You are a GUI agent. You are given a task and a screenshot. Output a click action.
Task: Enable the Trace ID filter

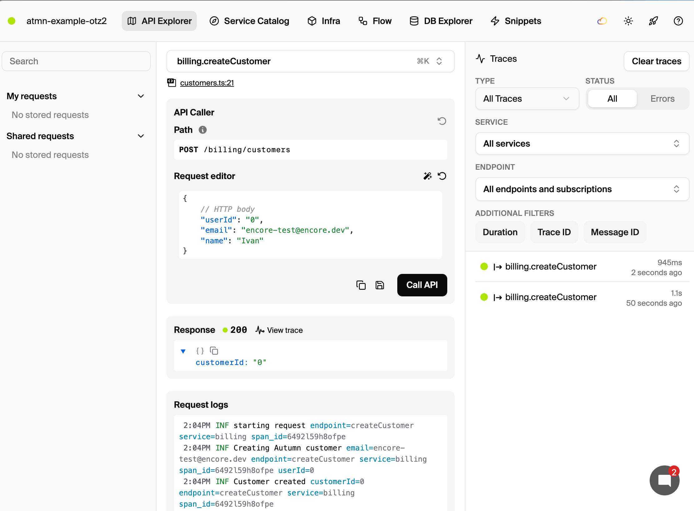[554, 232]
